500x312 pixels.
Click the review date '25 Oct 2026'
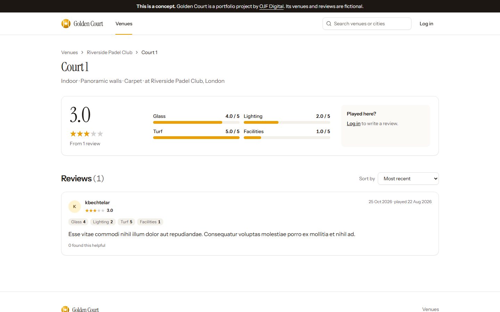380,202
